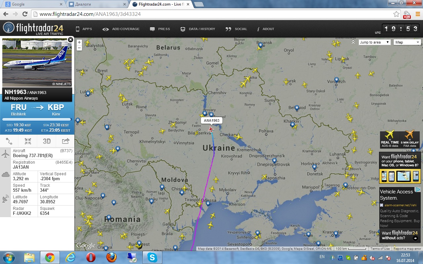Toggle 5 MIN DELAY FAA data filter
423x264 pixels.
(x=410, y=139)
